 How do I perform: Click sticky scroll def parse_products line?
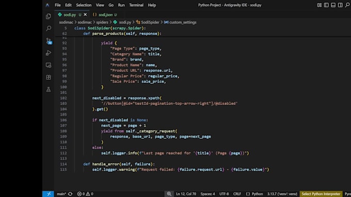(122, 33)
